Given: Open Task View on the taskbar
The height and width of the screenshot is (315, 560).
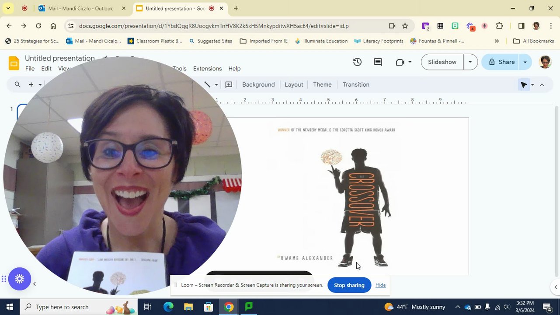Looking at the screenshot, I should pyautogui.click(x=148, y=307).
